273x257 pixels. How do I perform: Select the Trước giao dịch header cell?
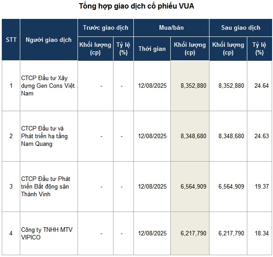click(x=105, y=27)
